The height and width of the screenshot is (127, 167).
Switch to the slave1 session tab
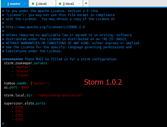42,4
